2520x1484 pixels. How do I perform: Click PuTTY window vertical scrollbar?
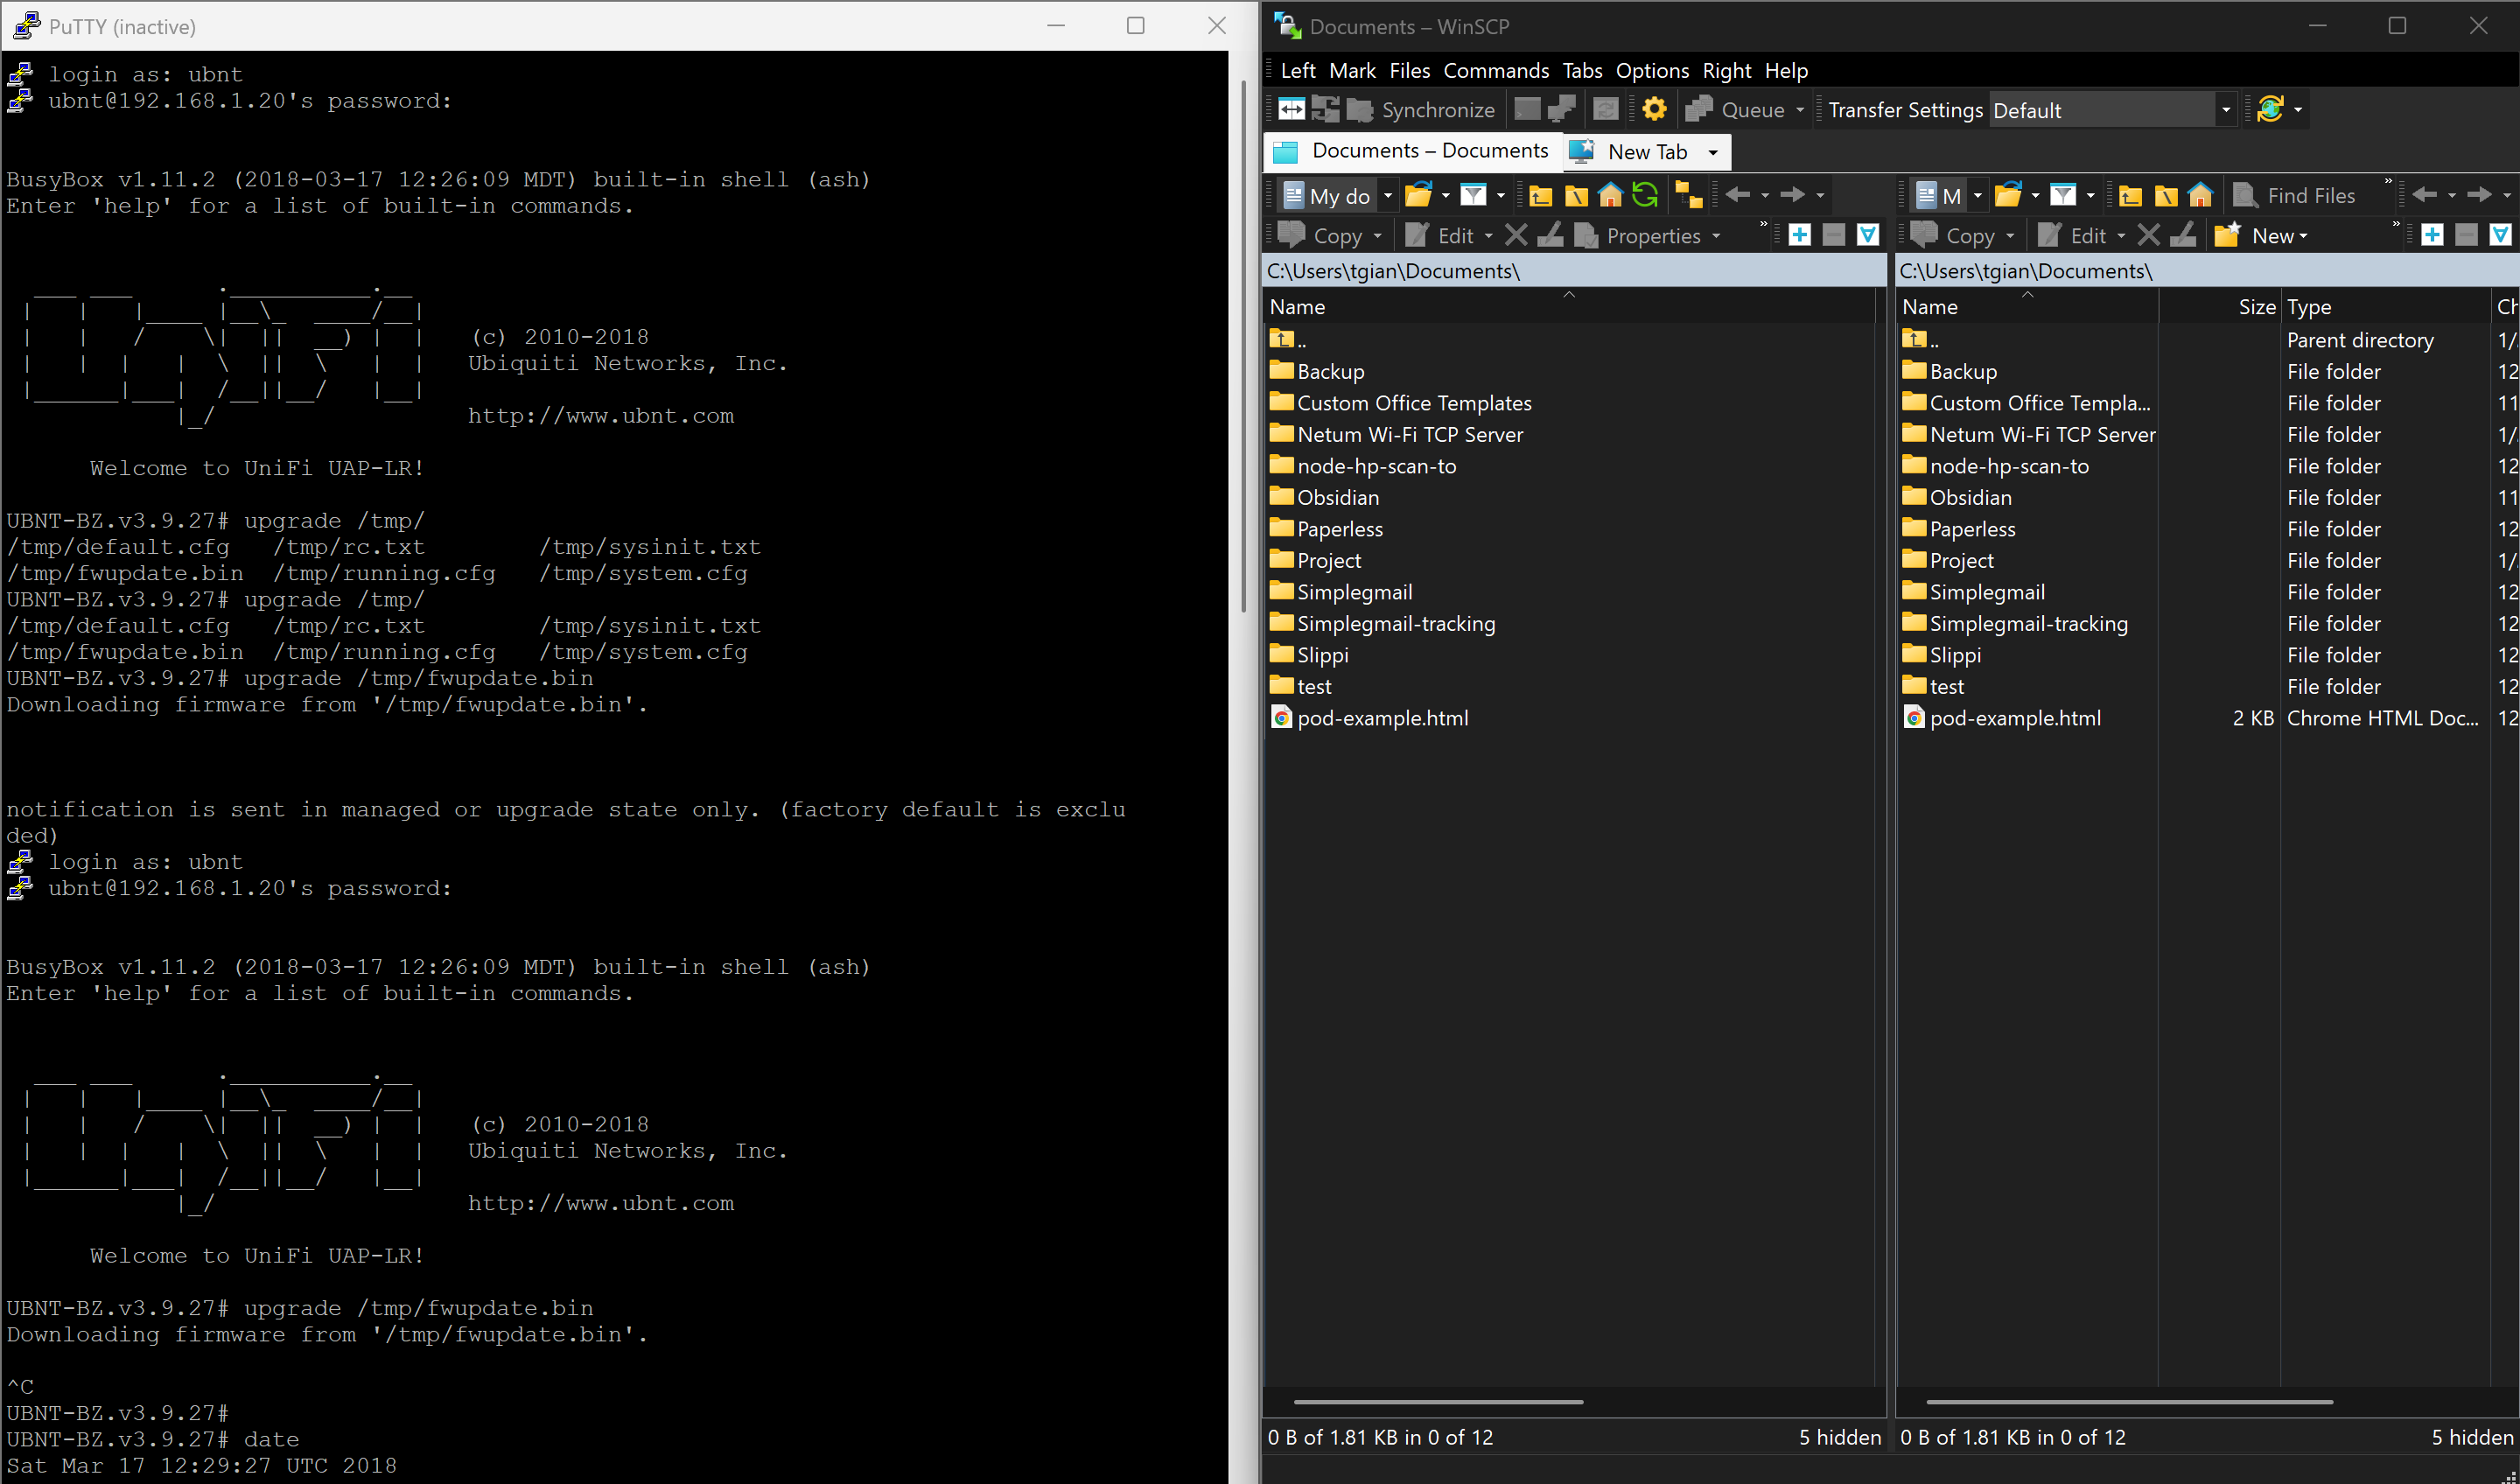[x=1244, y=345]
